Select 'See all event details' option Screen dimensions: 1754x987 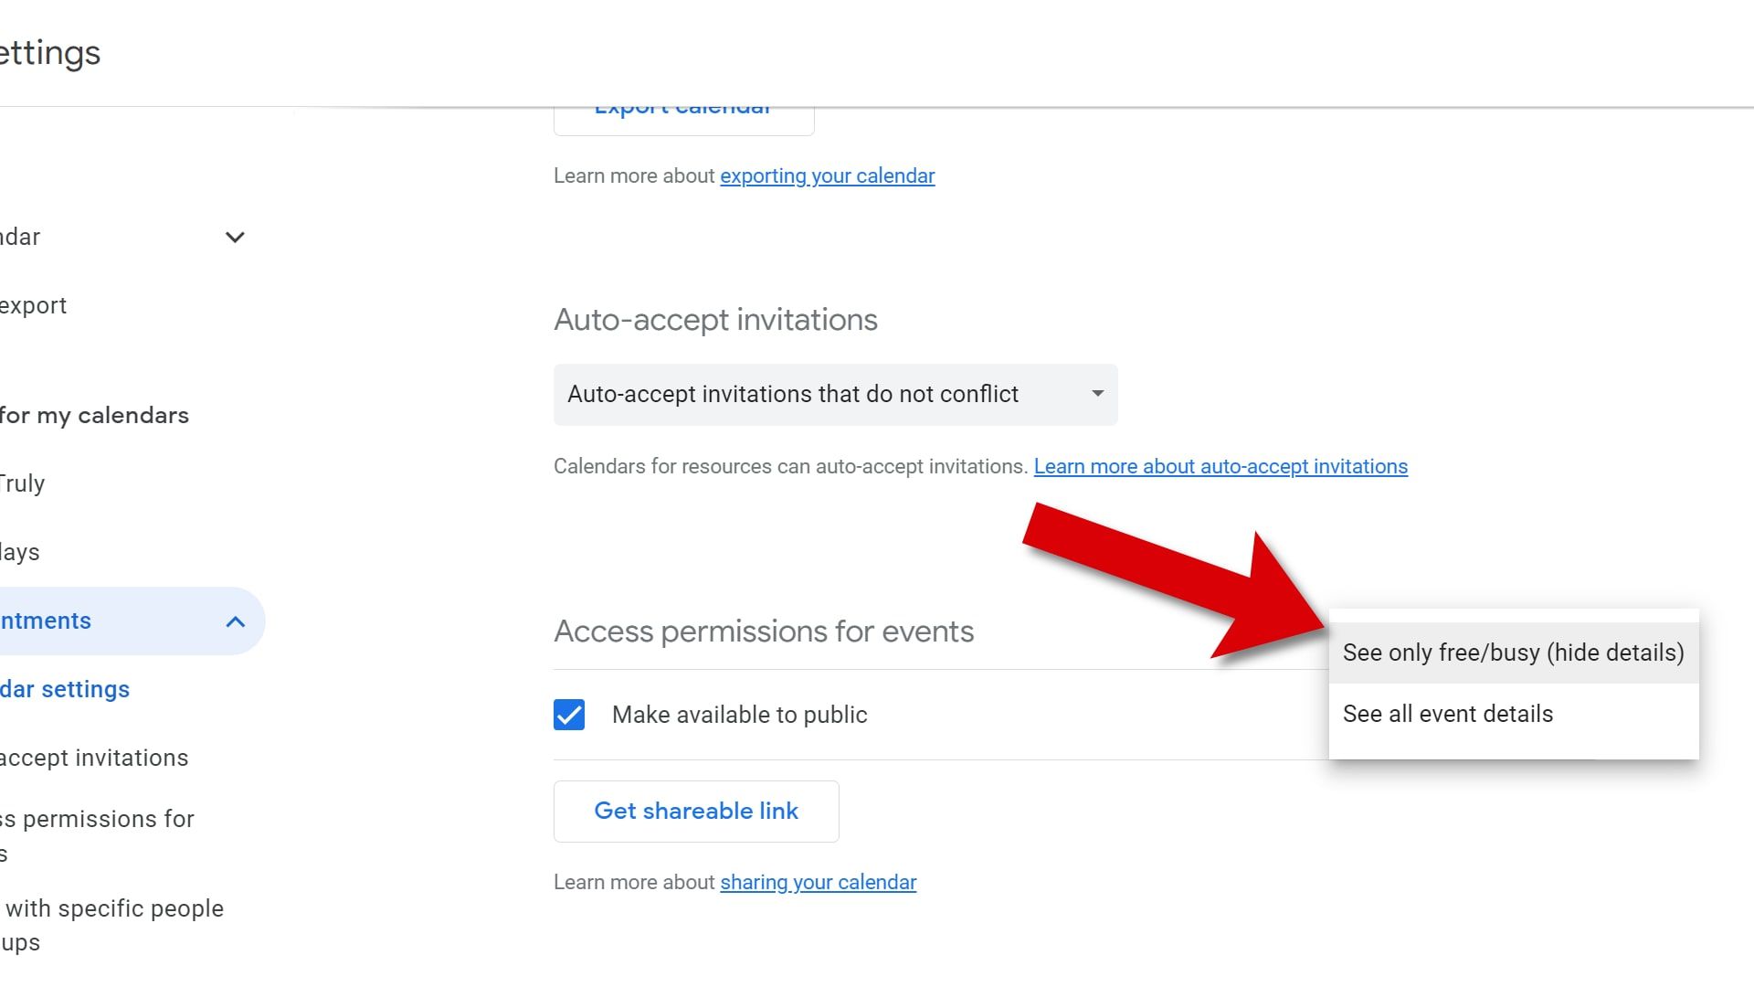(x=1447, y=712)
